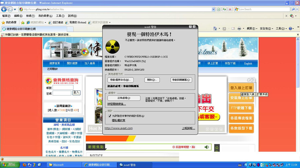Image resolution: width=300 pixels, height=168 pixels.
Task: Click the compatibility view page icon
Action: coord(219,9)
